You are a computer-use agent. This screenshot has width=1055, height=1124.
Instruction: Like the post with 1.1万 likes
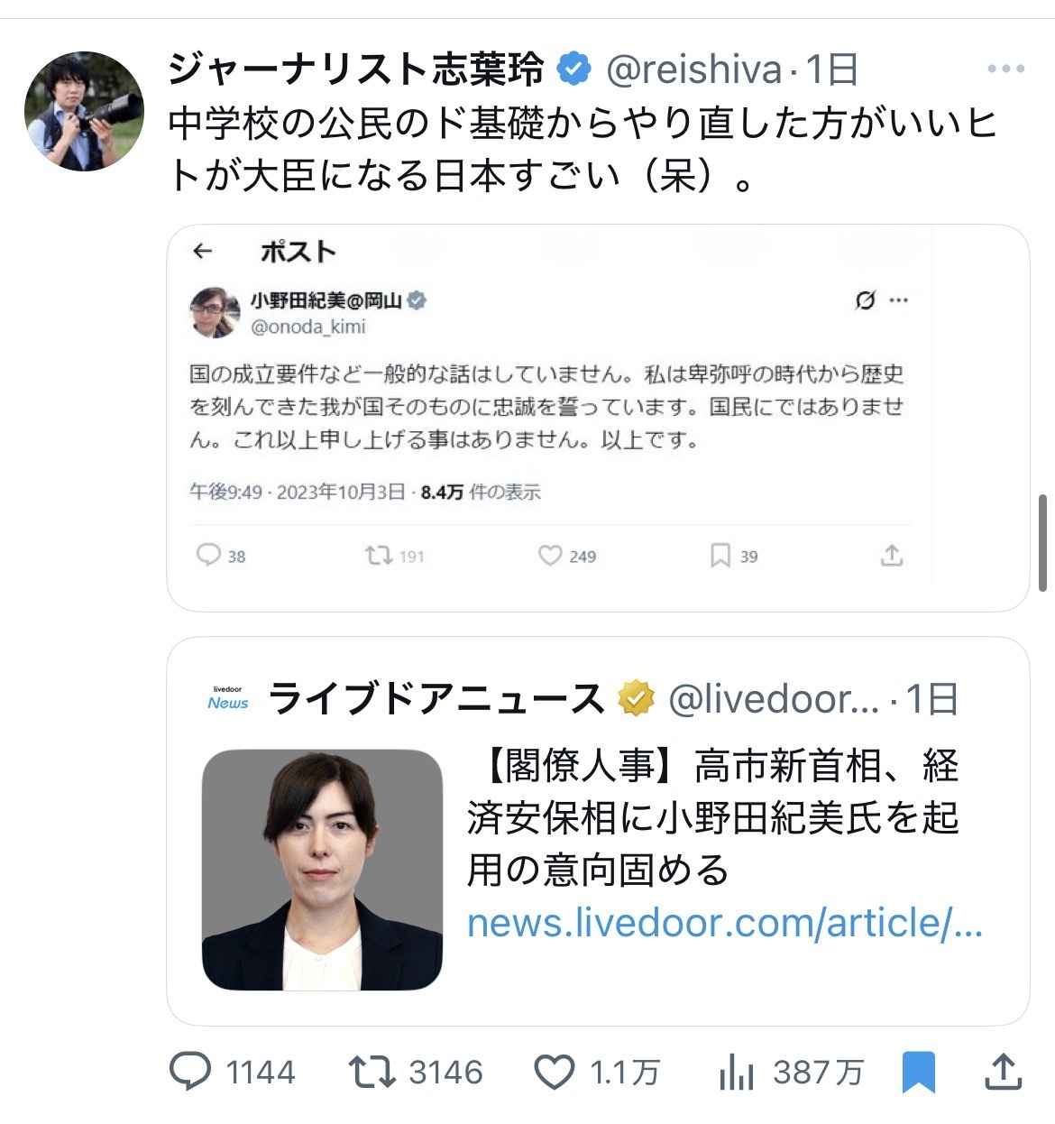(x=555, y=1072)
